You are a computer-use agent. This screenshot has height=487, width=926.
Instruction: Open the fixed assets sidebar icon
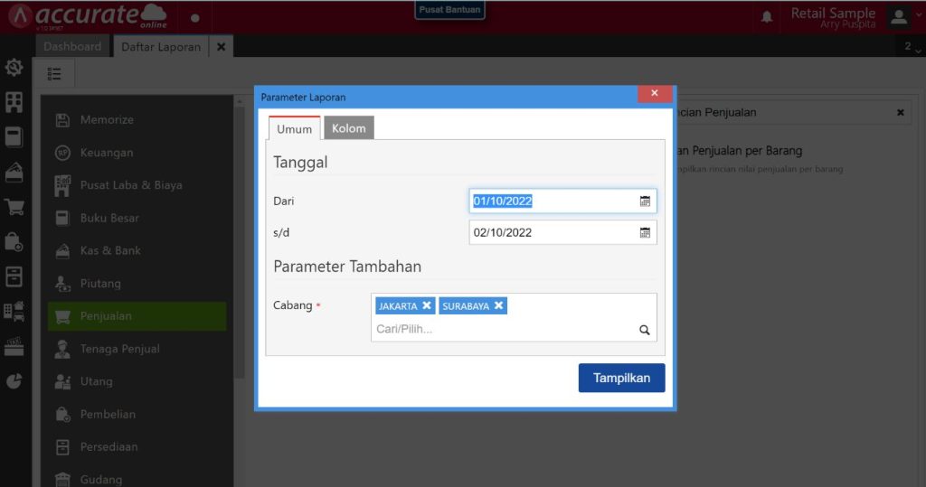(14, 311)
